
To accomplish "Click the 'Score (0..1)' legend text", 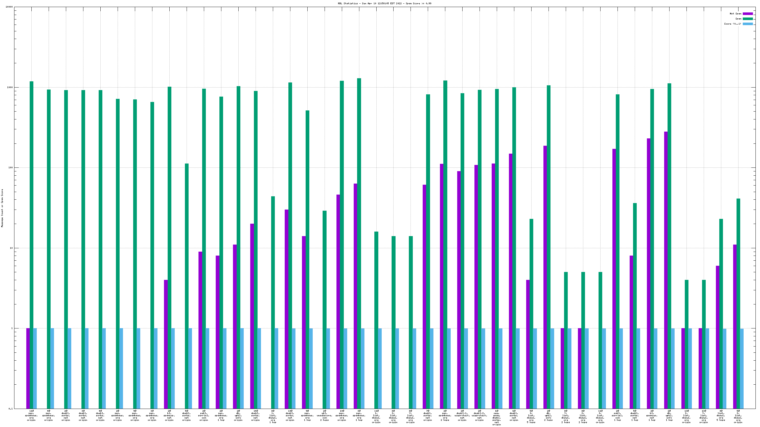I will [x=732, y=24].
